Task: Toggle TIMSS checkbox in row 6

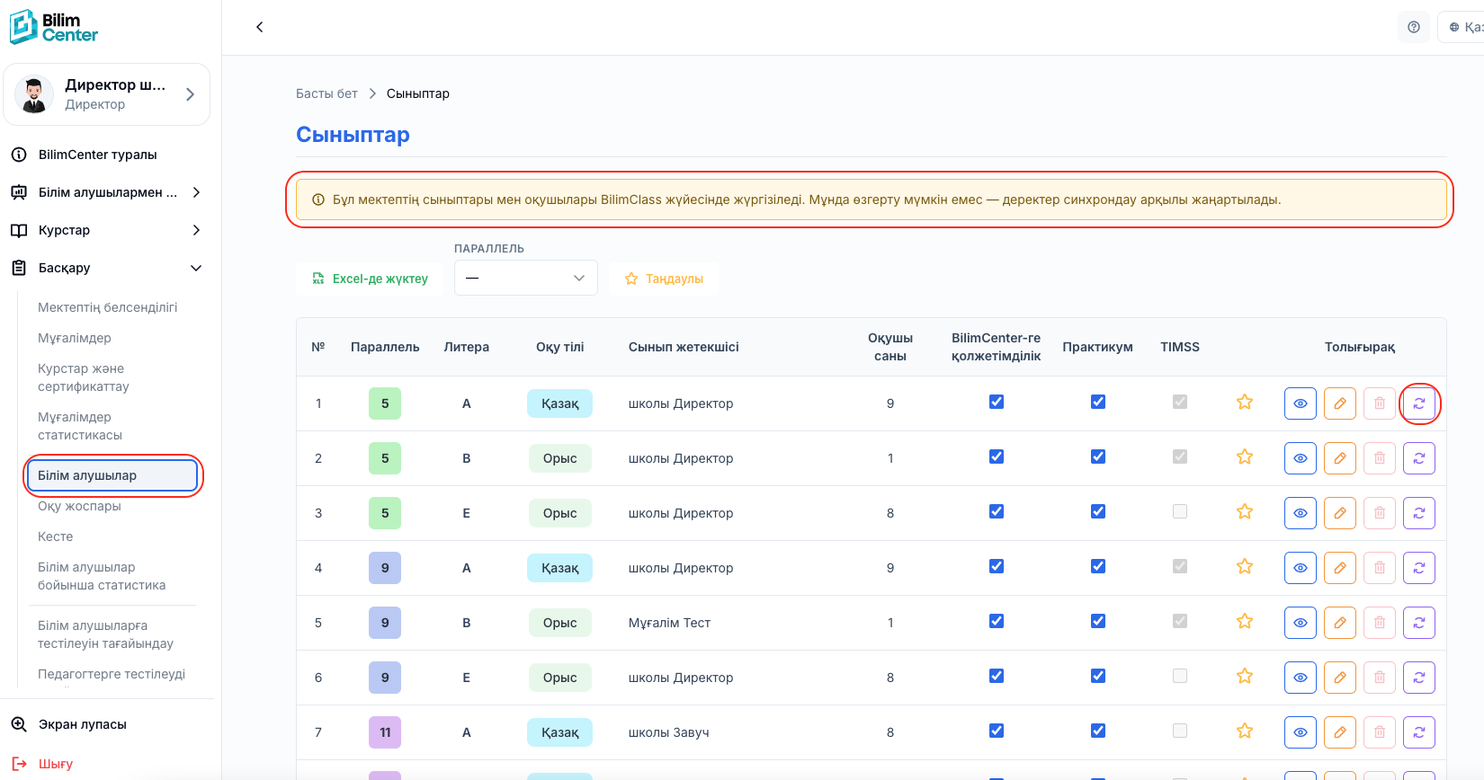Action: click(x=1180, y=676)
